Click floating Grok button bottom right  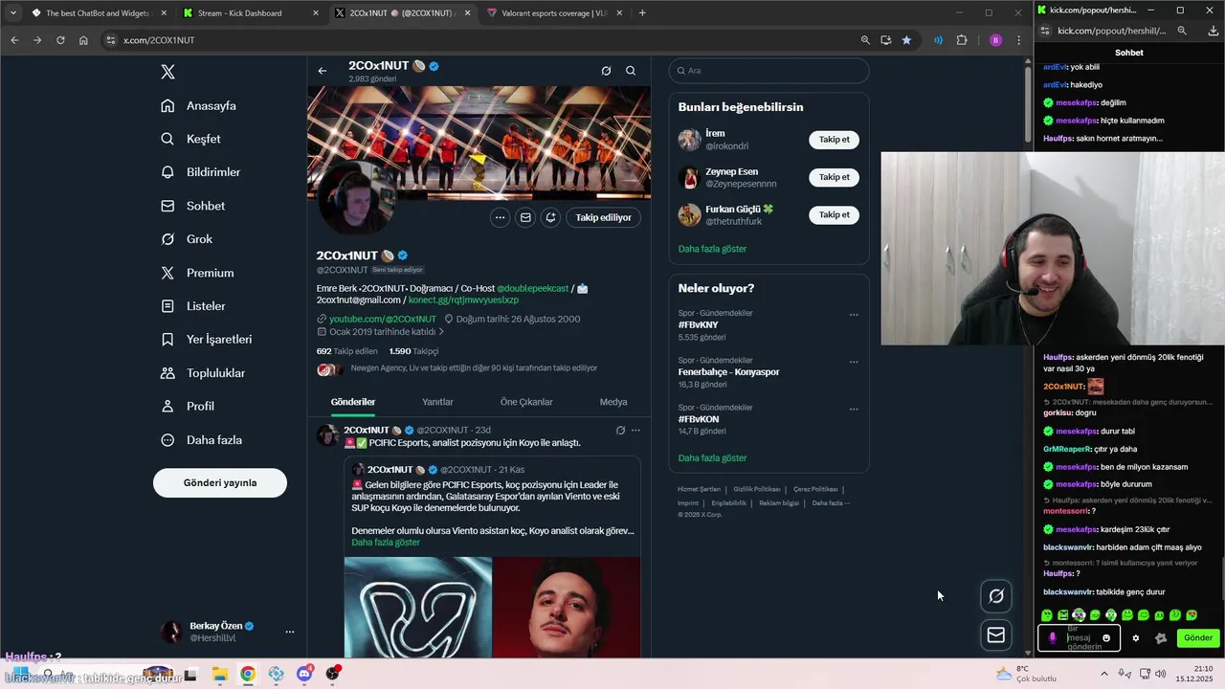996,596
